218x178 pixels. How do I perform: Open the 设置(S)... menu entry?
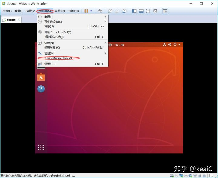(73, 64)
